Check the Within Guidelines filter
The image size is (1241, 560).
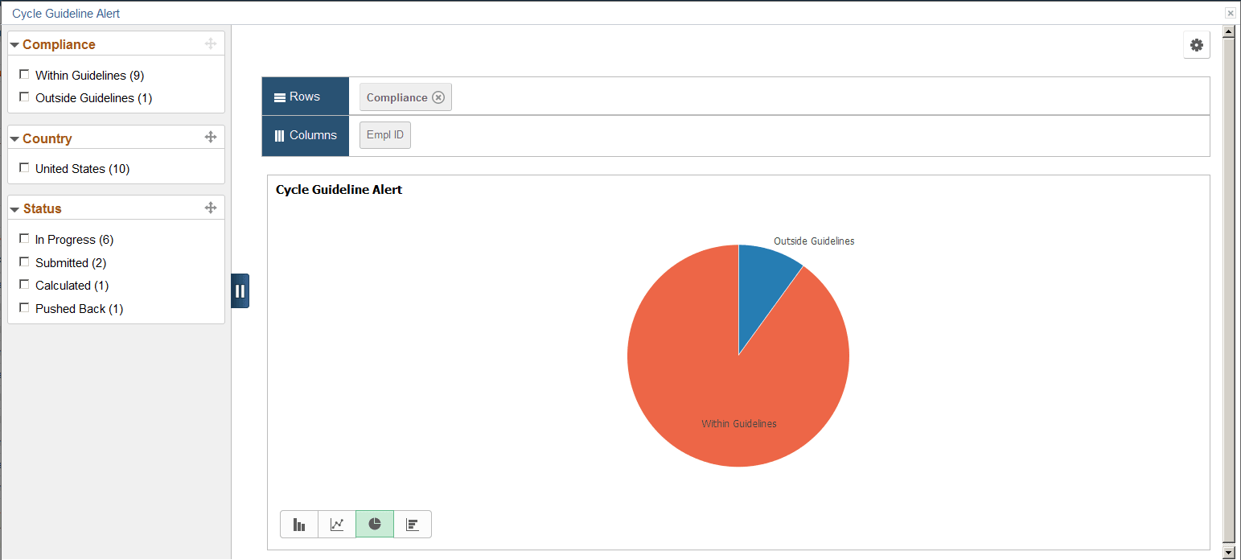[x=24, y=74]
